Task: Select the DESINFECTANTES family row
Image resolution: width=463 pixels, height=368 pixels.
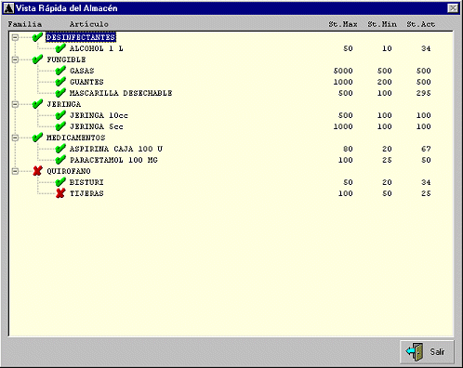Action: [x=81, y=37]
